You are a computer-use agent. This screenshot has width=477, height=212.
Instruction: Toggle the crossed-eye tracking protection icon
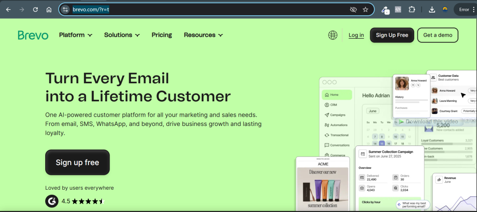coord(353,9)
